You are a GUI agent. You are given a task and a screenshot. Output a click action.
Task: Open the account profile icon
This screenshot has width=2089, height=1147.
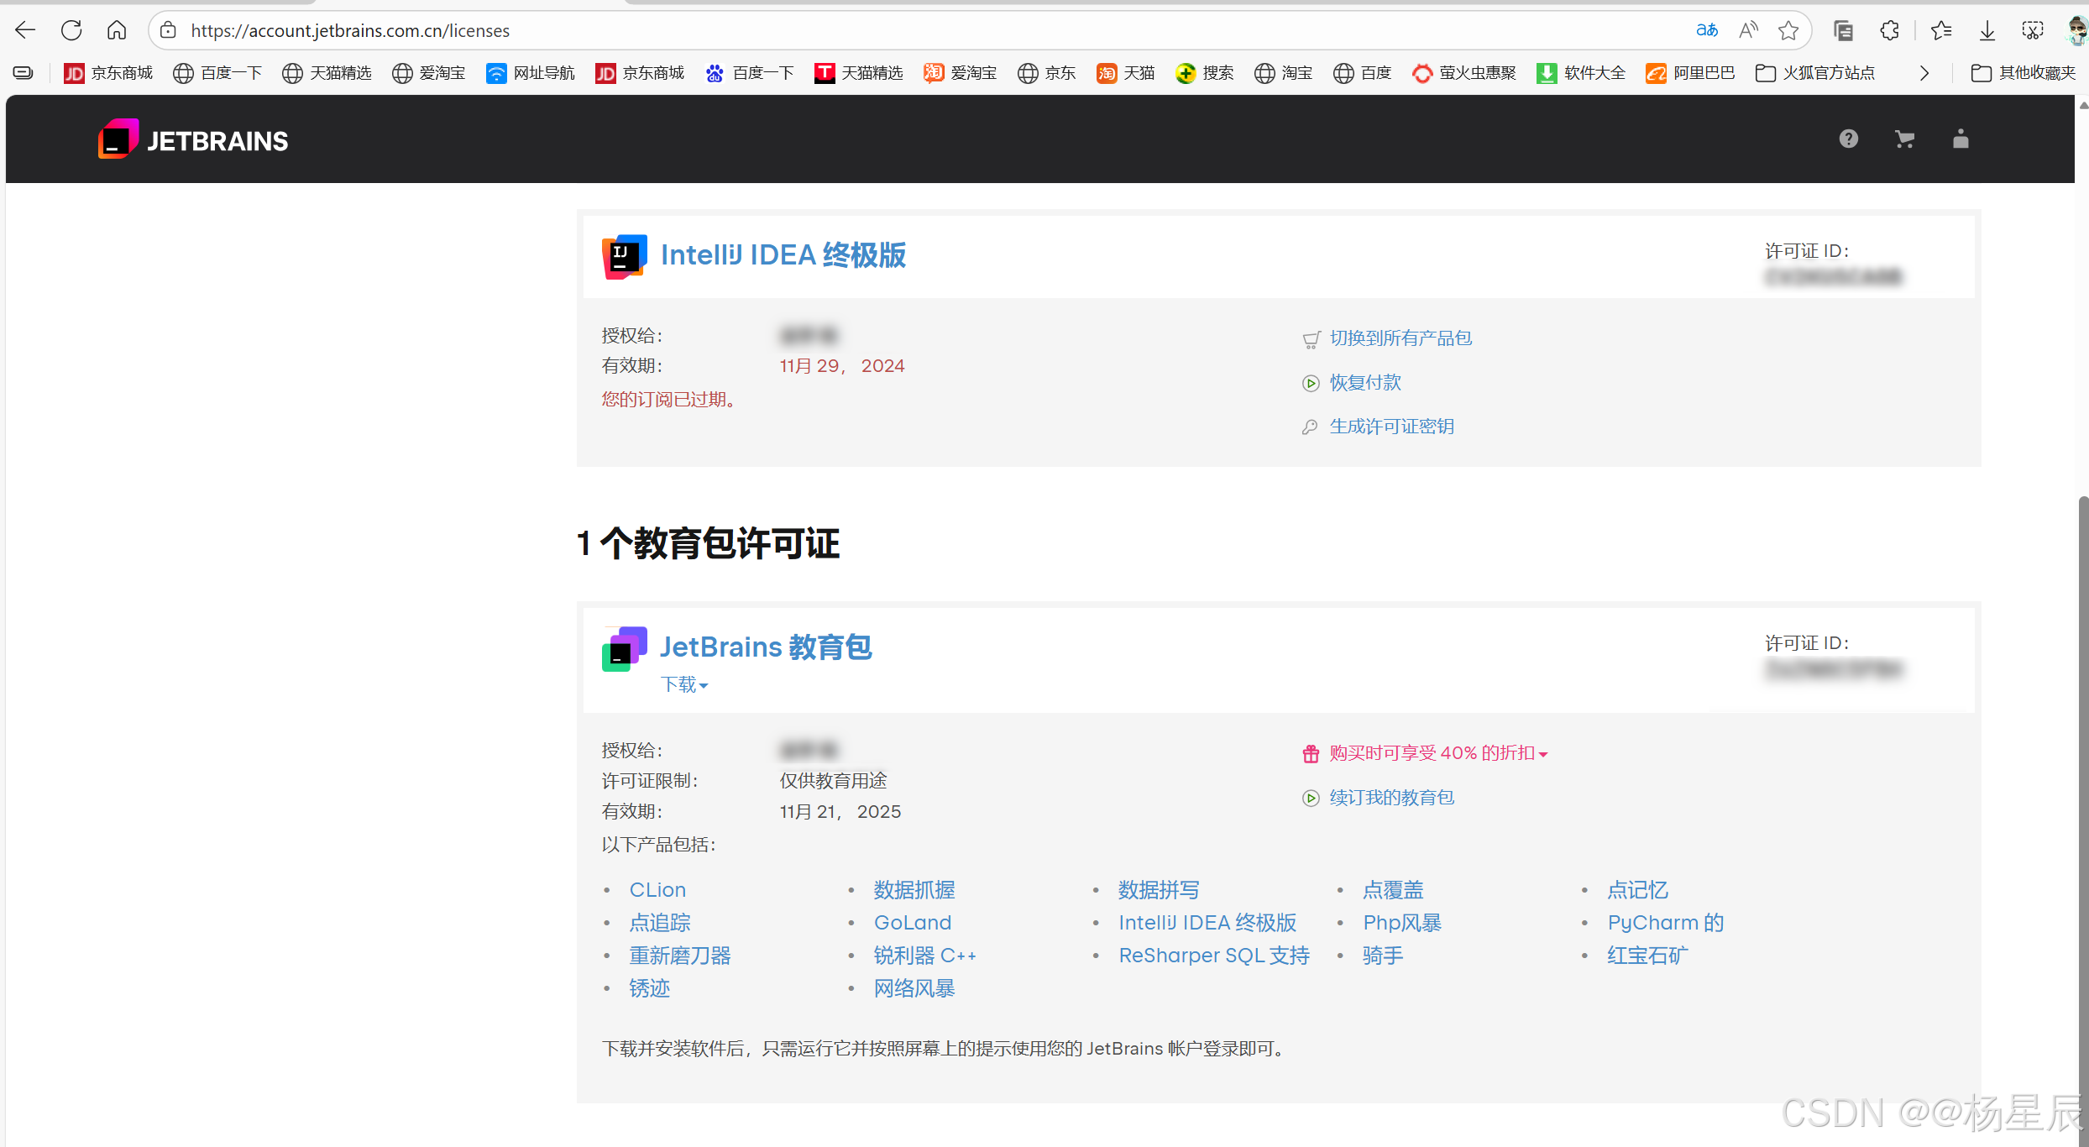(x=1961, y=139)
